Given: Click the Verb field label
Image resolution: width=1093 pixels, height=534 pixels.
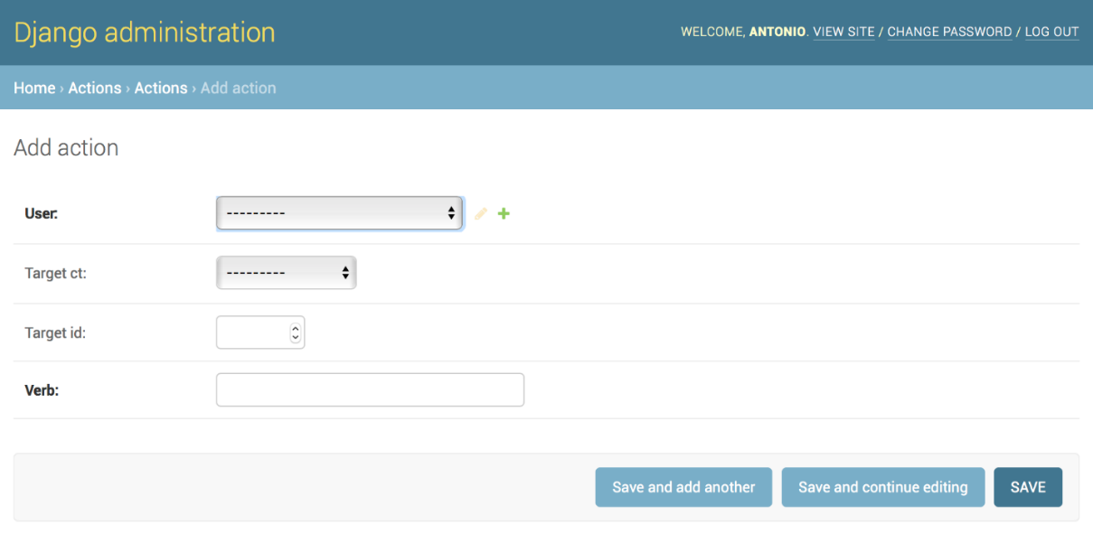Looking at the screenshot, I should coord(42,391).
